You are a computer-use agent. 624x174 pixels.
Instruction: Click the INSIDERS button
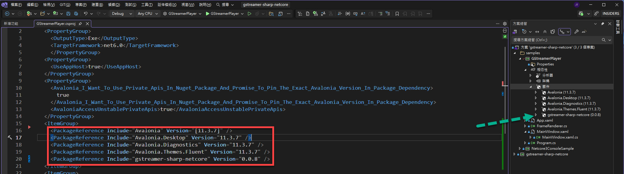pos(611,14)
